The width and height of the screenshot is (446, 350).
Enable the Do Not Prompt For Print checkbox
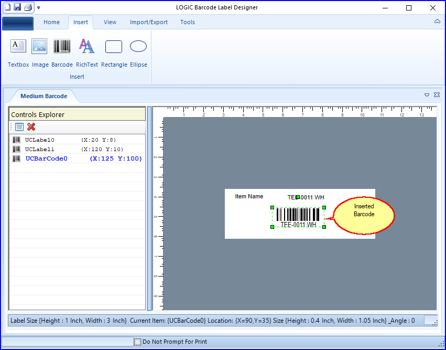click(x=138, y=342)
